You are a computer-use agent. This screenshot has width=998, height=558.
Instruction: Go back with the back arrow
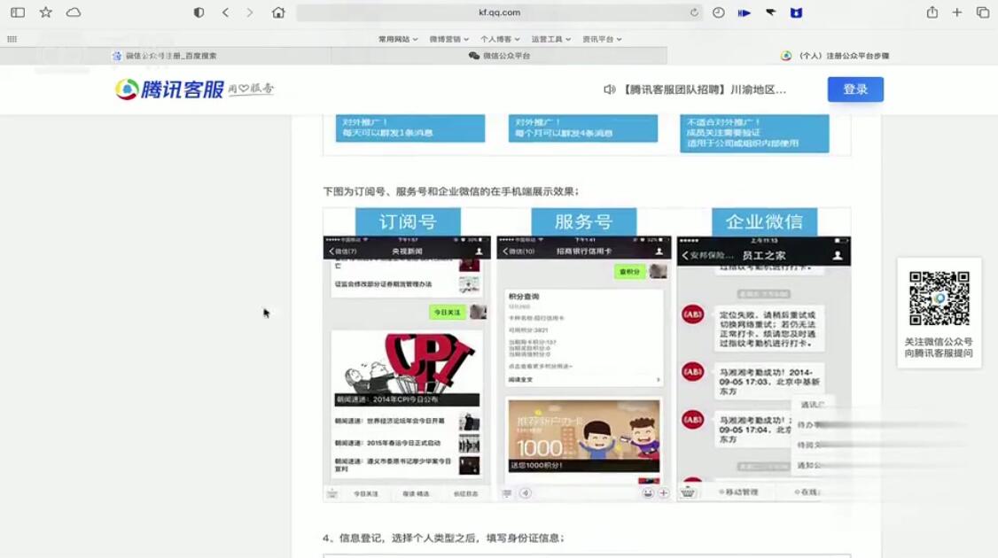point(225,12)
